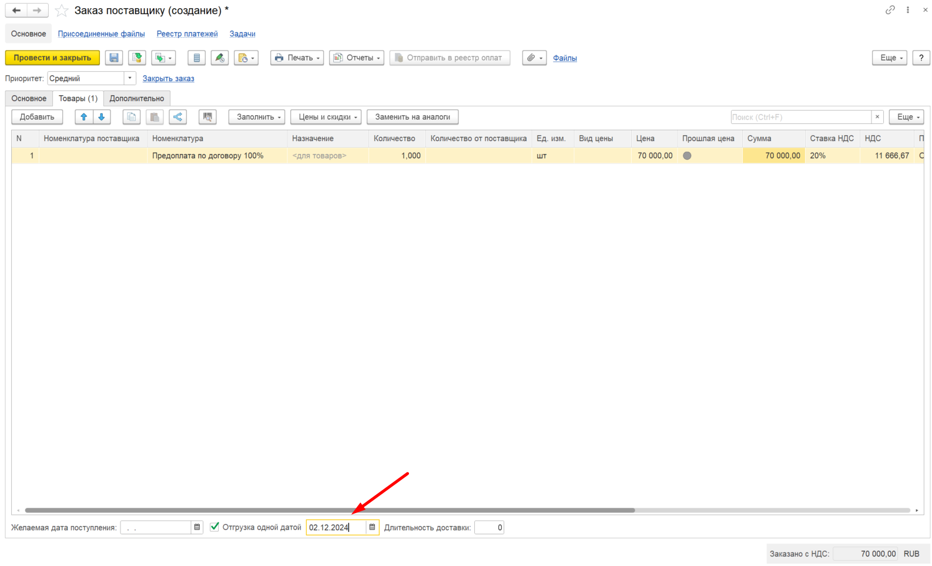This screenshot has height=566, width=932.
Task: Open help with the question mark button
Action: [x=921, y=58]
